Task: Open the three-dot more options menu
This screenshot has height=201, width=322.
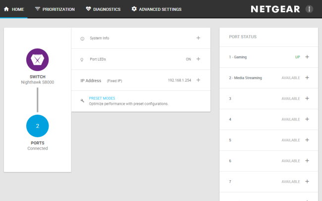Action: [x=309, y=9]
